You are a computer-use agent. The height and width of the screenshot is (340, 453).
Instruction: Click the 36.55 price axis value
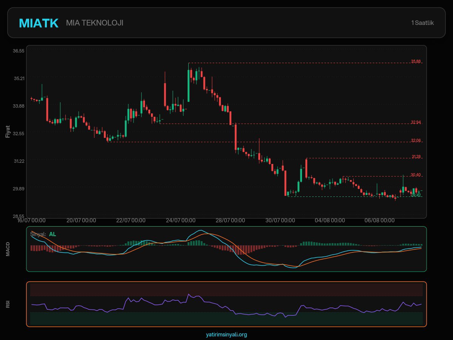[x=19, y=51]
